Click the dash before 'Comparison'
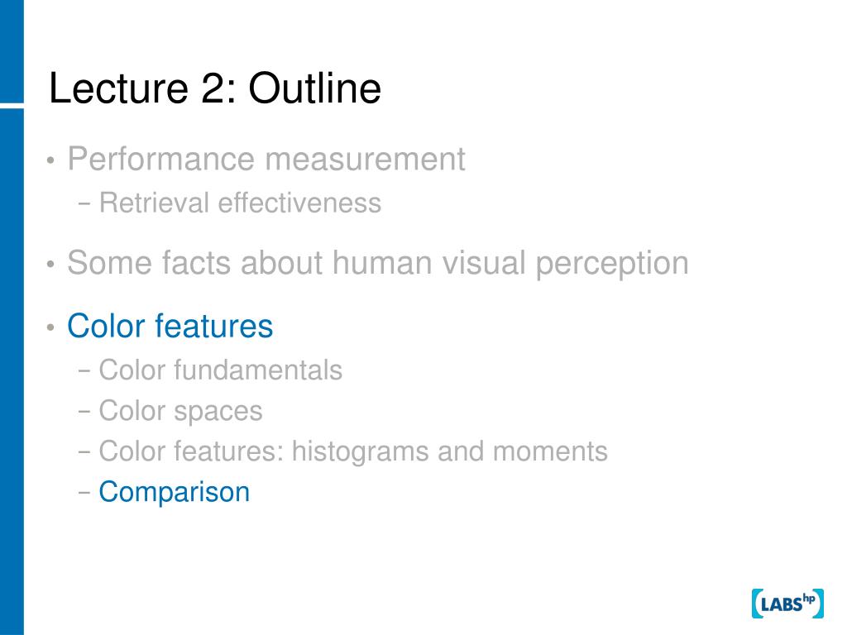The height and width of the screenshot is (635, 847). (84, 493)
